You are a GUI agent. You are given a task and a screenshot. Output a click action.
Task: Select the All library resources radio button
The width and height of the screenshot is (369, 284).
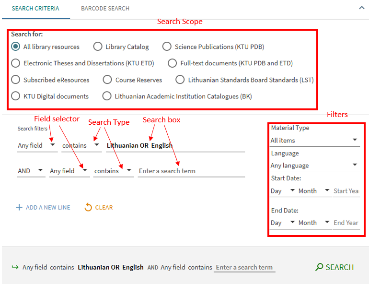[x=16, y=47]
